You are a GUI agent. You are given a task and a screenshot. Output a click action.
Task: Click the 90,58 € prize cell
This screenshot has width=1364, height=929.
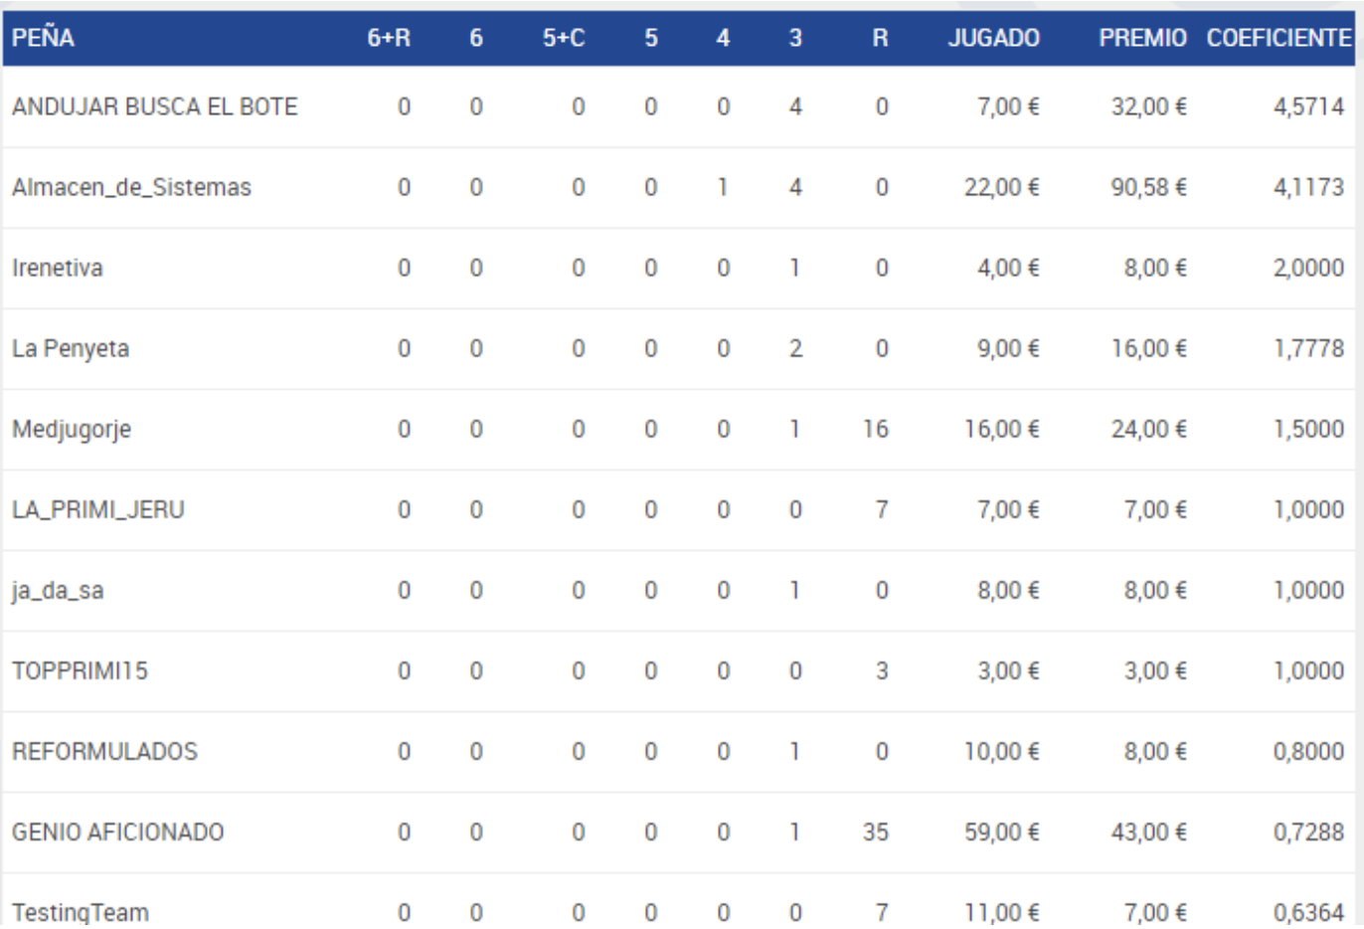point(1149,187)
